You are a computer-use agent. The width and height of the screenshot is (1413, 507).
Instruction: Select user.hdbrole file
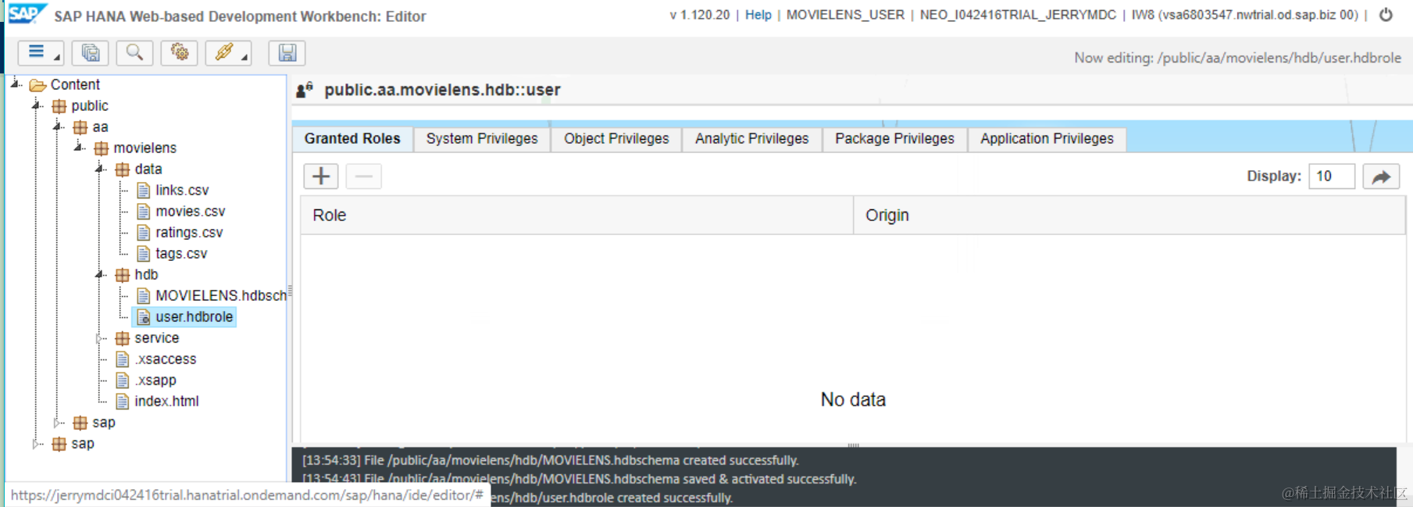pyautogui.click(x=194, y=317)
